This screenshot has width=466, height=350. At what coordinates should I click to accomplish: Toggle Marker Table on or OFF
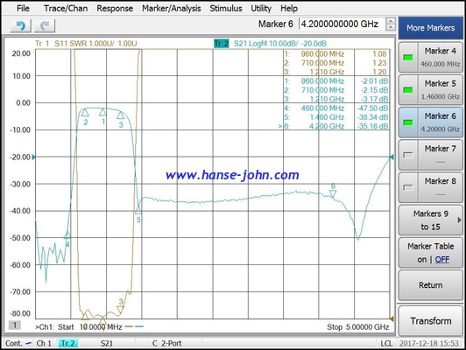431,253
